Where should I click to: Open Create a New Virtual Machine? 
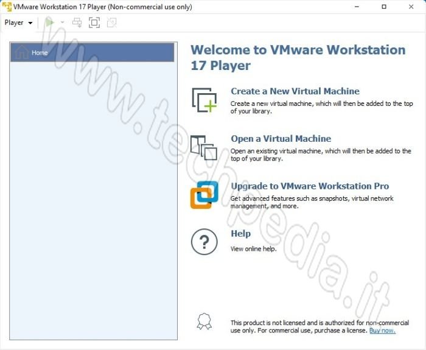coord(295,91)
